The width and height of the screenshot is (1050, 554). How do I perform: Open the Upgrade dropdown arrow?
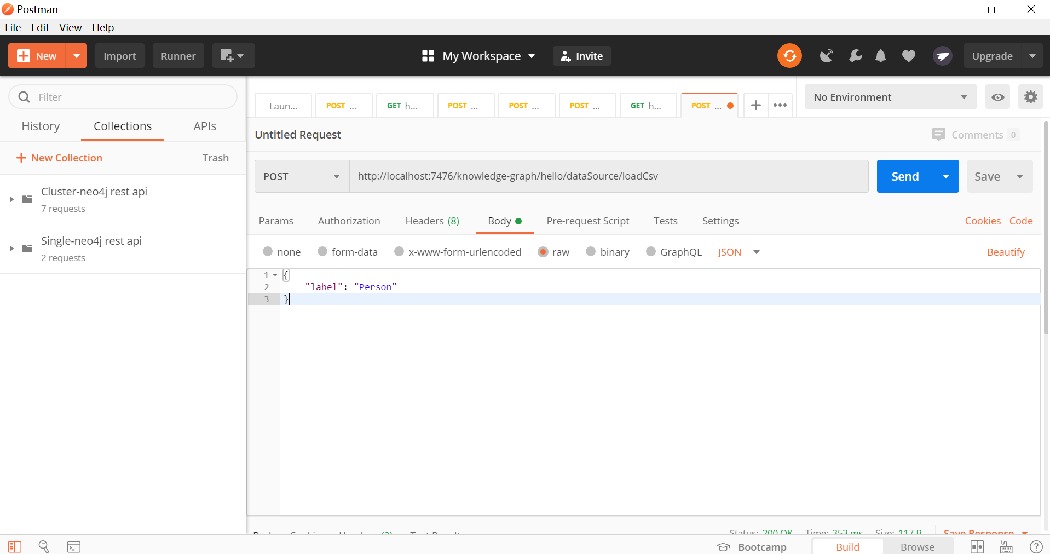(1032, 56)
